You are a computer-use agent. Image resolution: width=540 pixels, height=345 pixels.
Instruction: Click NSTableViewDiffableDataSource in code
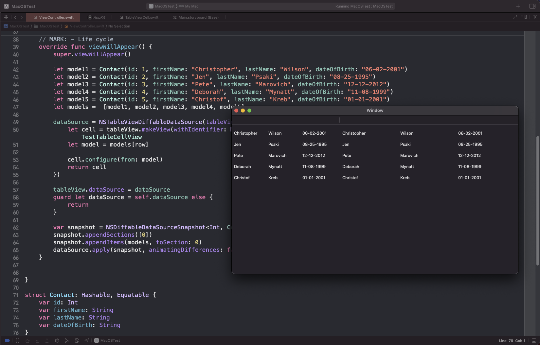tap(151, 122)
